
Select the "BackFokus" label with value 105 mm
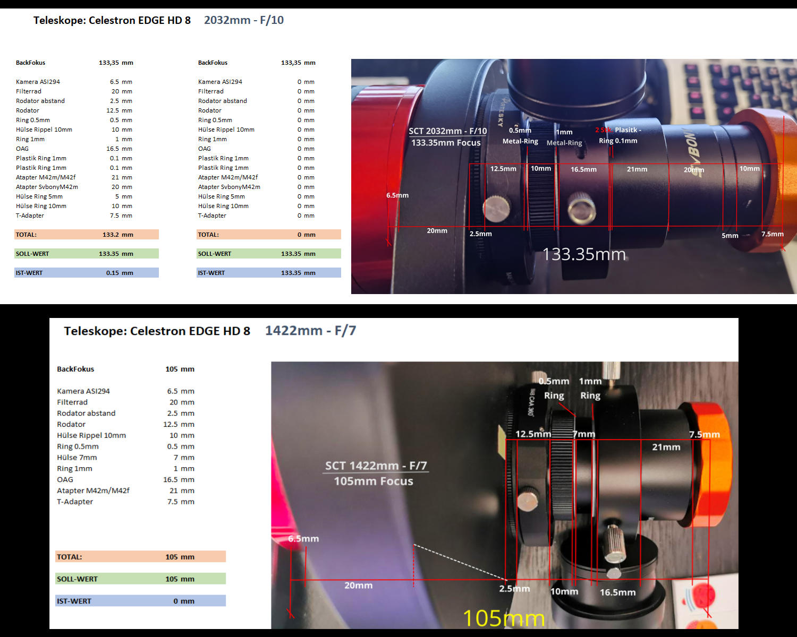(75, 369)
